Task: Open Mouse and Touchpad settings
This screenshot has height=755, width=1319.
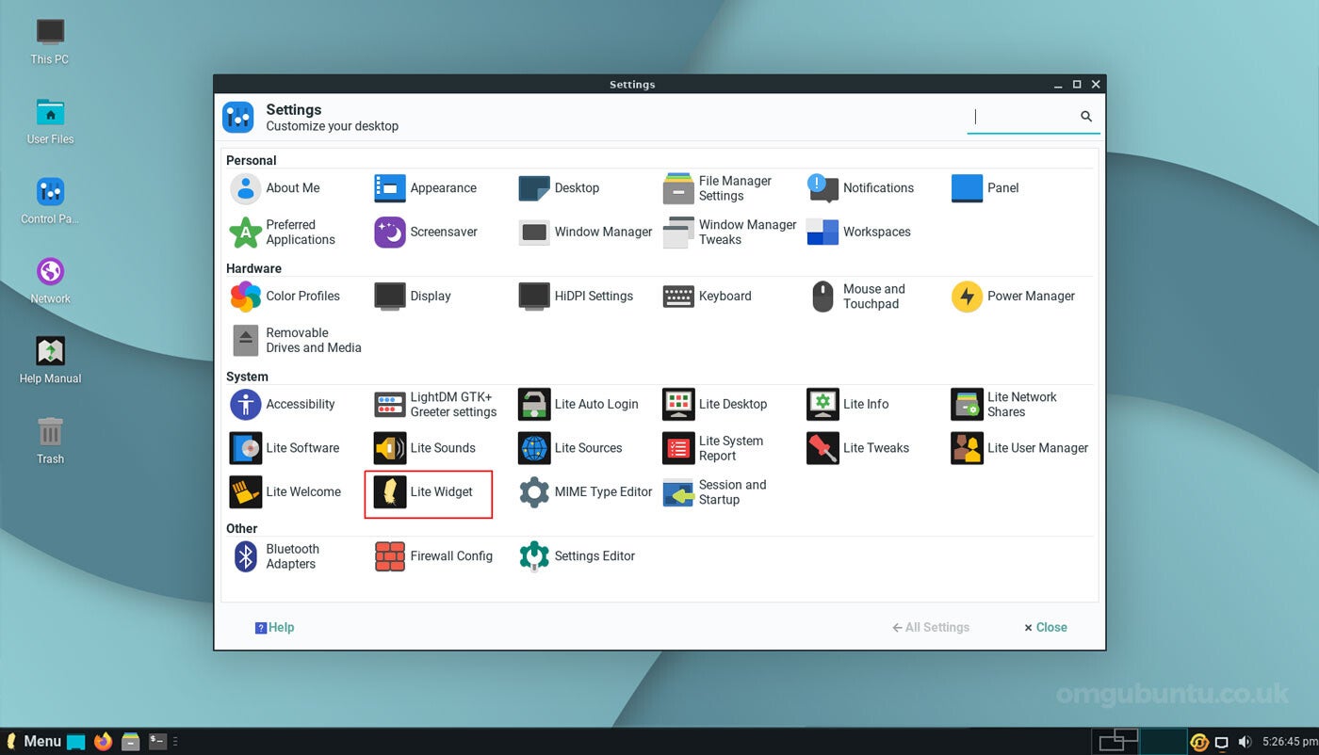Action: (x=856, y=297)
